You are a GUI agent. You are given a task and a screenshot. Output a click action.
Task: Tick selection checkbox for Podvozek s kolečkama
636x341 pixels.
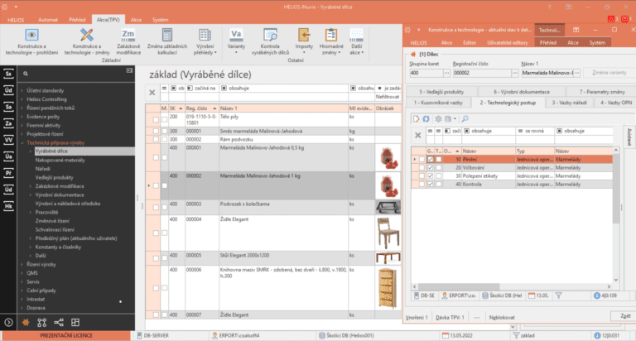tap(156, 207)
